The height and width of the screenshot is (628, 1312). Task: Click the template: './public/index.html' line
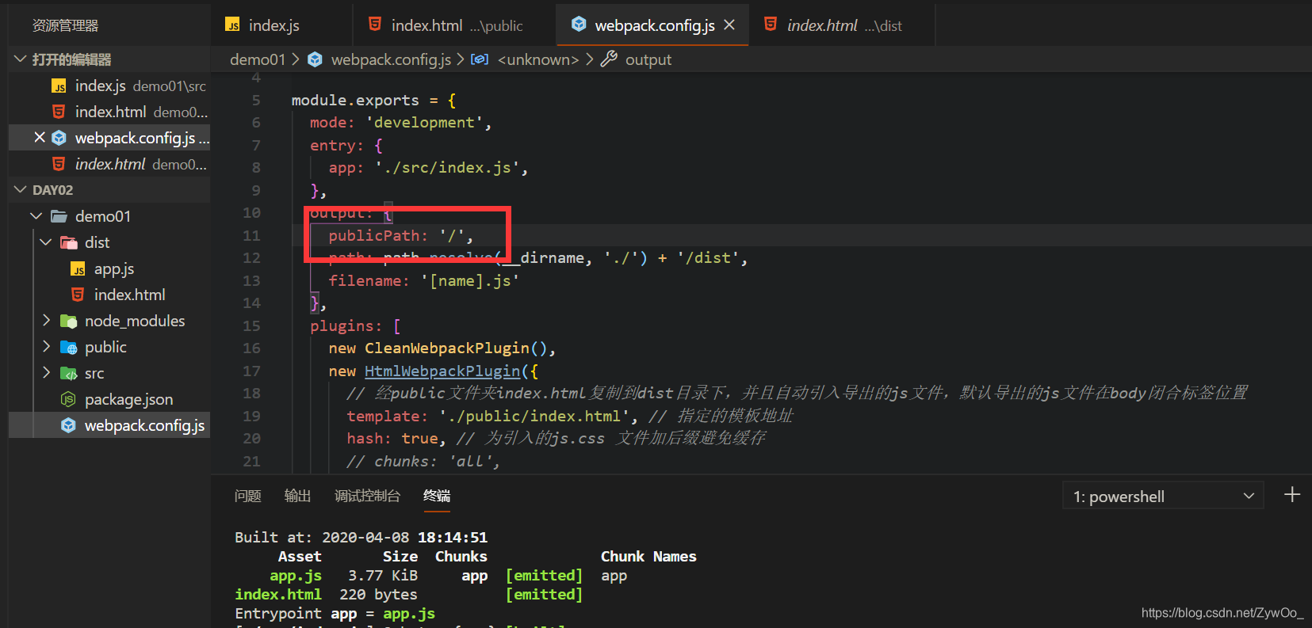(492, 416)
